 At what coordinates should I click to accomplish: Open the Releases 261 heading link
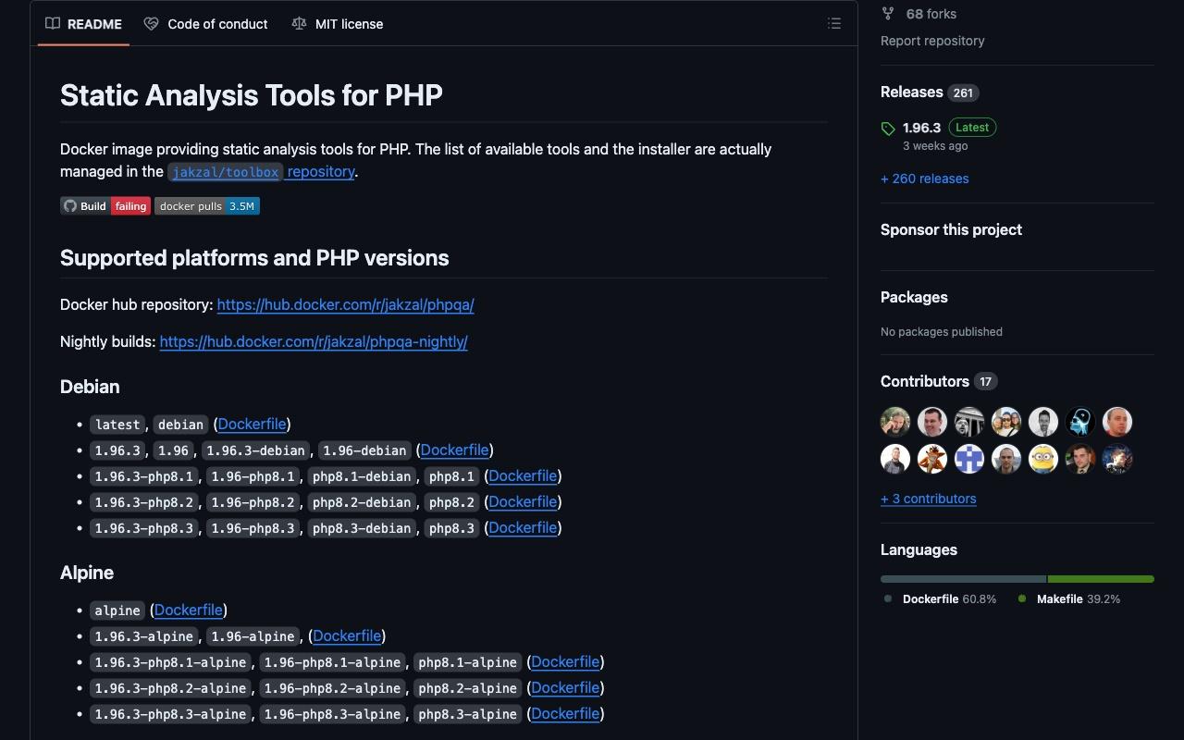[x=930, y=92]
